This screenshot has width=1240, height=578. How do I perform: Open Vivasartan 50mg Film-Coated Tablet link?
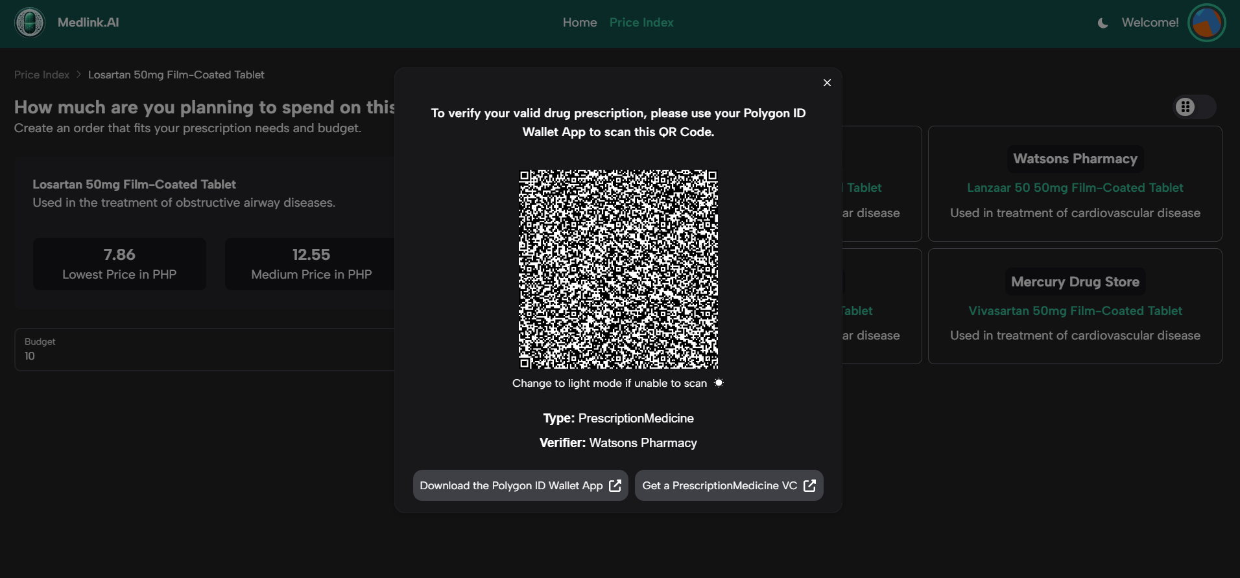tap(1075, 310)
